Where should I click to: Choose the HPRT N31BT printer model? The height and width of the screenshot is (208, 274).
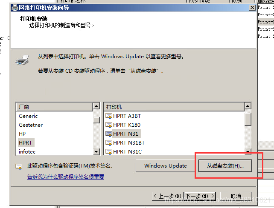[x=129, y=143]
